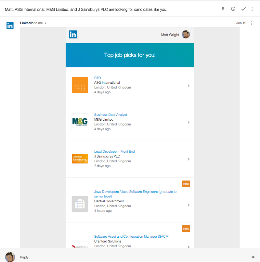This screenshot has width=260, height=262.
Task: Click the Jan 12 date
Action: [241, 23]
